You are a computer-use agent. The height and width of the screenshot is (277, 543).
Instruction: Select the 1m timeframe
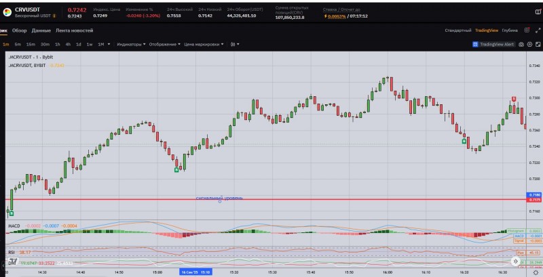pyautogui.click(x=6, y=45)
